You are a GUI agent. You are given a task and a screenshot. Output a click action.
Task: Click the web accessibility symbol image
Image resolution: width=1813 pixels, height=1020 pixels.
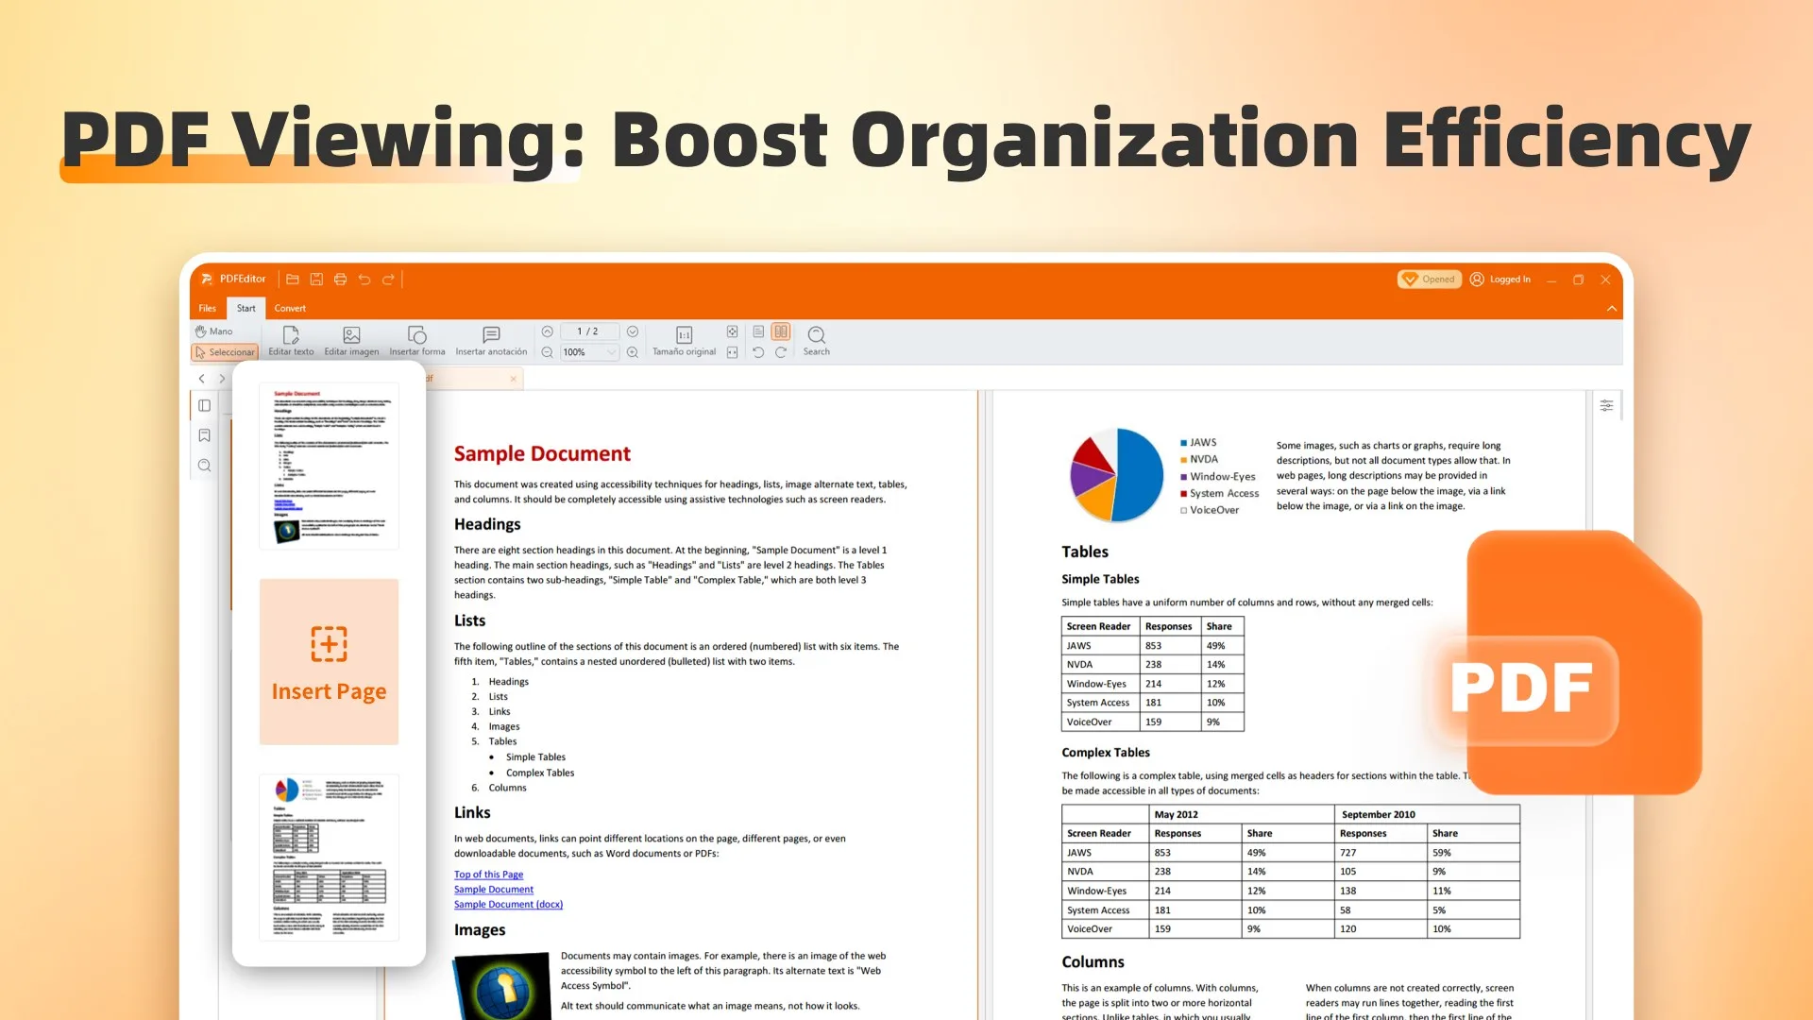[x=502, y=985]
